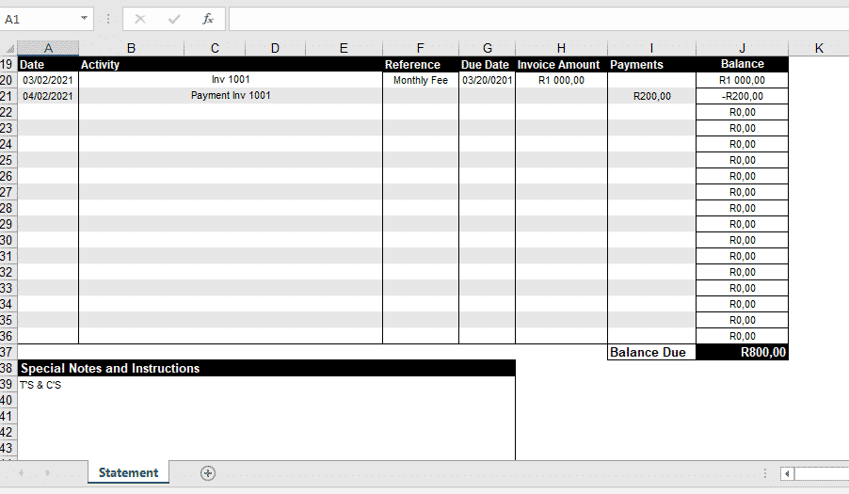849x494 pixels.
Task: Click the Cancel (X) icon in formula bar
Action: (x=140, y=19)
